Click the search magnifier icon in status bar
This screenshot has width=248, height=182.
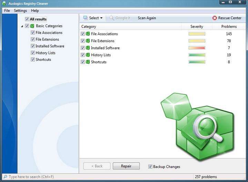coord(5,177)
